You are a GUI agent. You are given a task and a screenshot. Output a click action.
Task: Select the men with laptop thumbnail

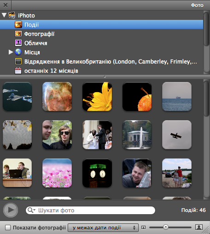(x=17, y=173)
